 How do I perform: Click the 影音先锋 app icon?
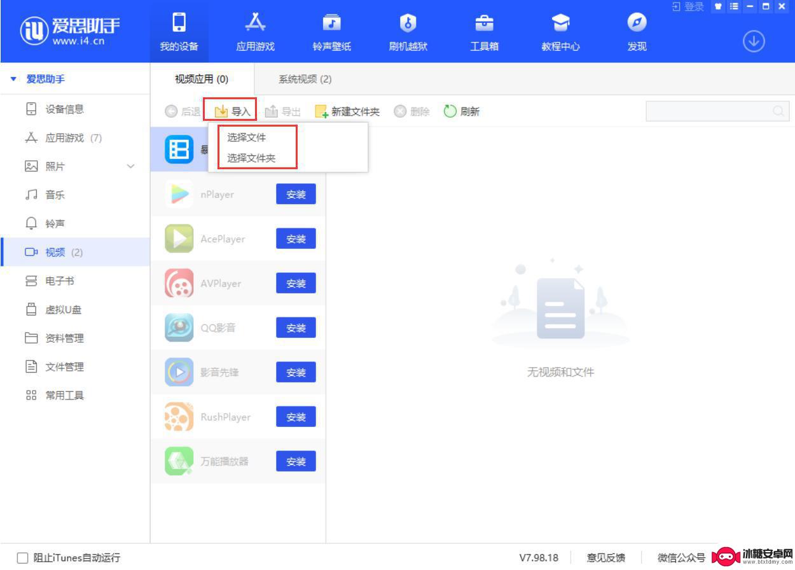pyautogui.click(x=179, y=372)
